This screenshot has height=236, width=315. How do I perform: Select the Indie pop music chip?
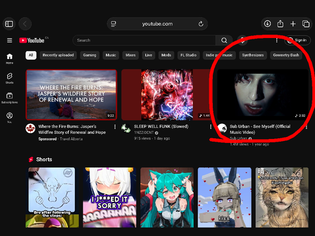219,55
